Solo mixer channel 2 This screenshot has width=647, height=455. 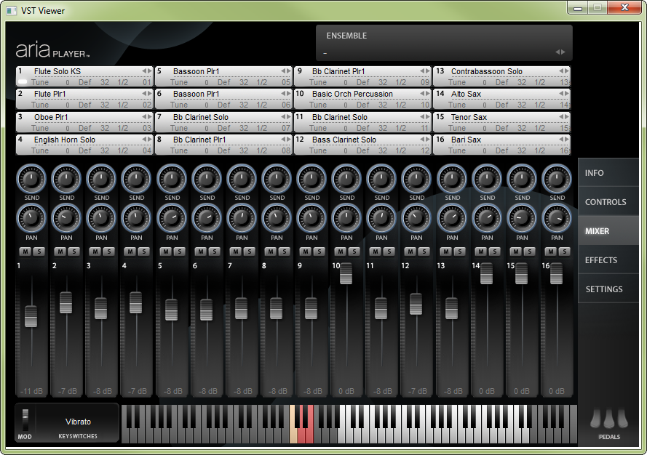point(74,251)
